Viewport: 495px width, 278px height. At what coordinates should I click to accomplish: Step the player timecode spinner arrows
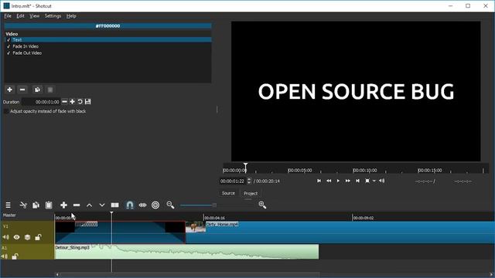[249, 181]
